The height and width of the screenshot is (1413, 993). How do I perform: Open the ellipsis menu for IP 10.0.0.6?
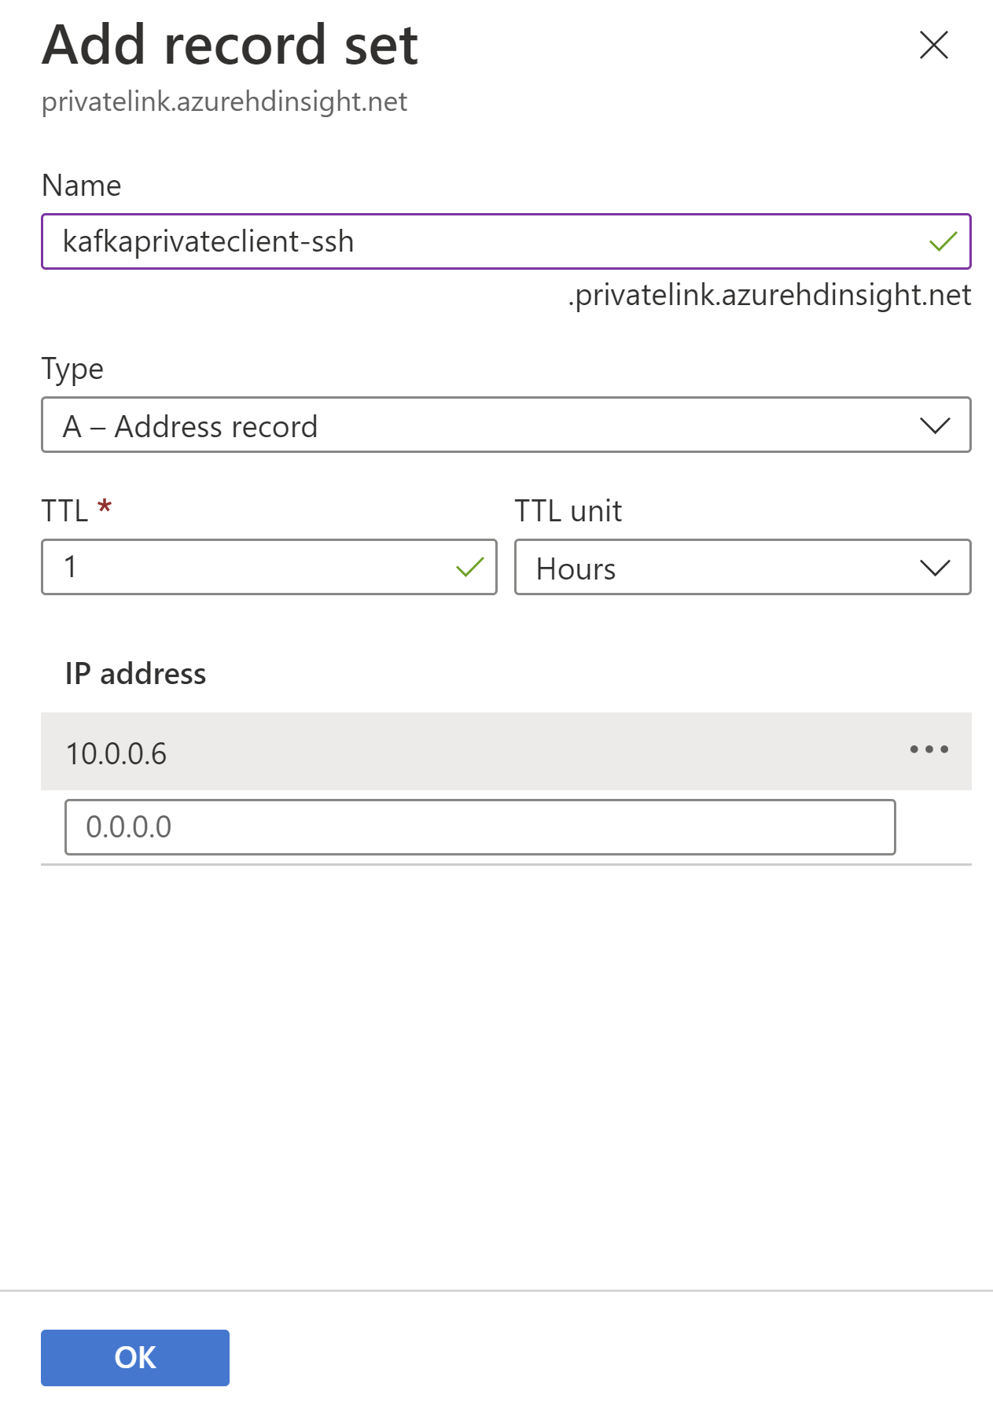click(929, 749)
